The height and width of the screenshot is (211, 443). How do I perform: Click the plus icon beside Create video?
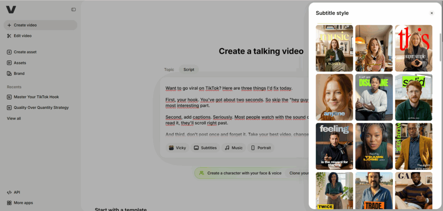[9, 25]
